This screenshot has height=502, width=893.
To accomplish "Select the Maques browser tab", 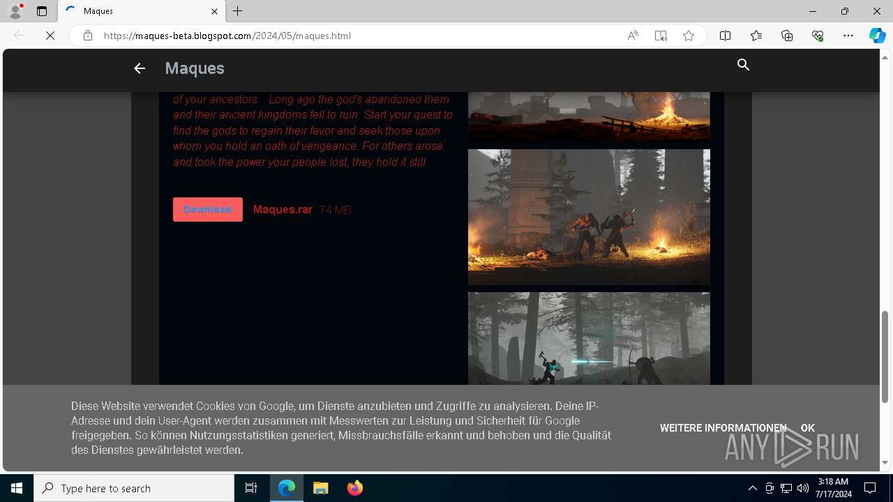I will [x=142, y=11].
